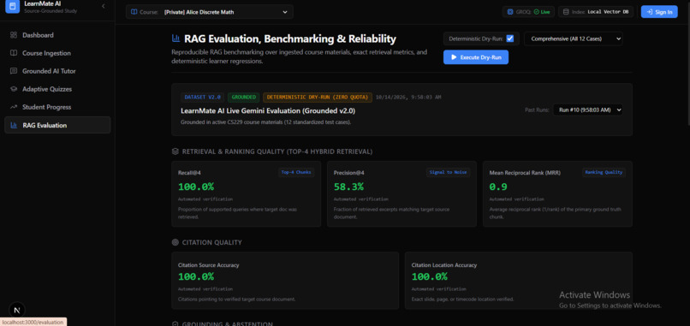Click the Signal to Noise badge
Image resolution: width=690 pixels, height=326 pixels.
(x=448, y=173)
